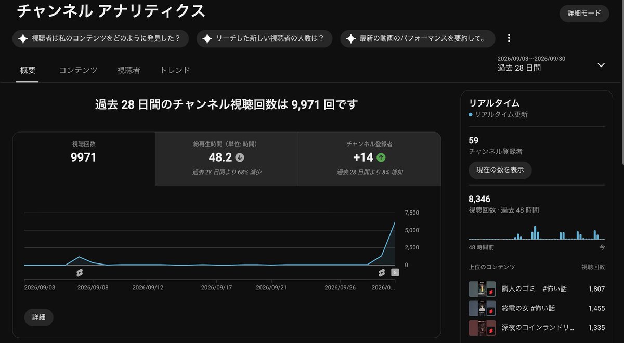Open the three-dot more options menu

coord(509,38)
